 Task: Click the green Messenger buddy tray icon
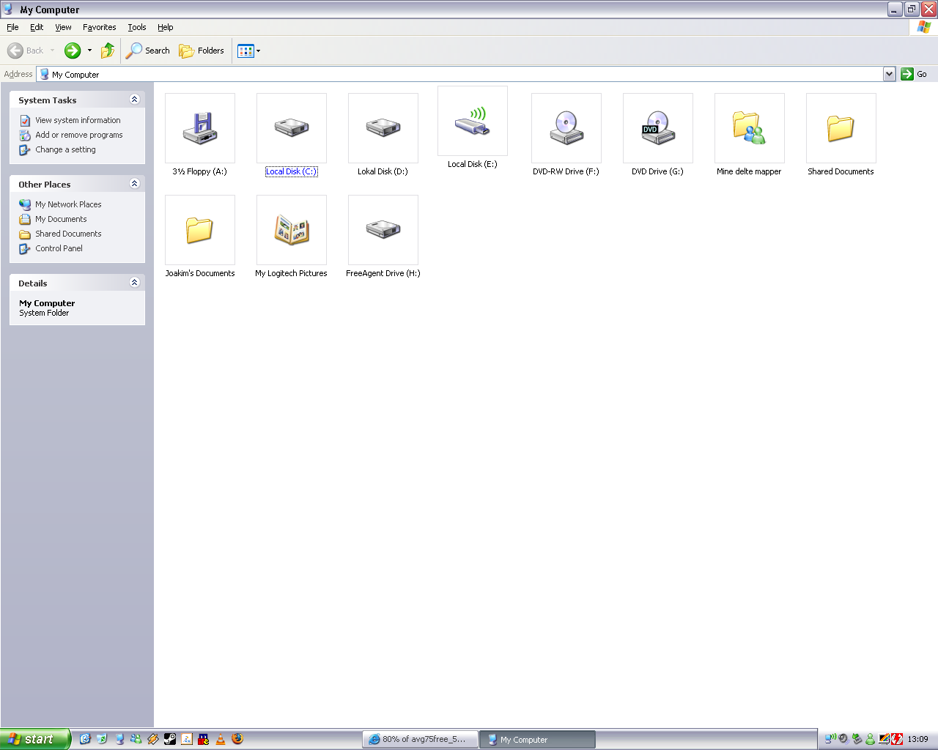click(870, 739)
